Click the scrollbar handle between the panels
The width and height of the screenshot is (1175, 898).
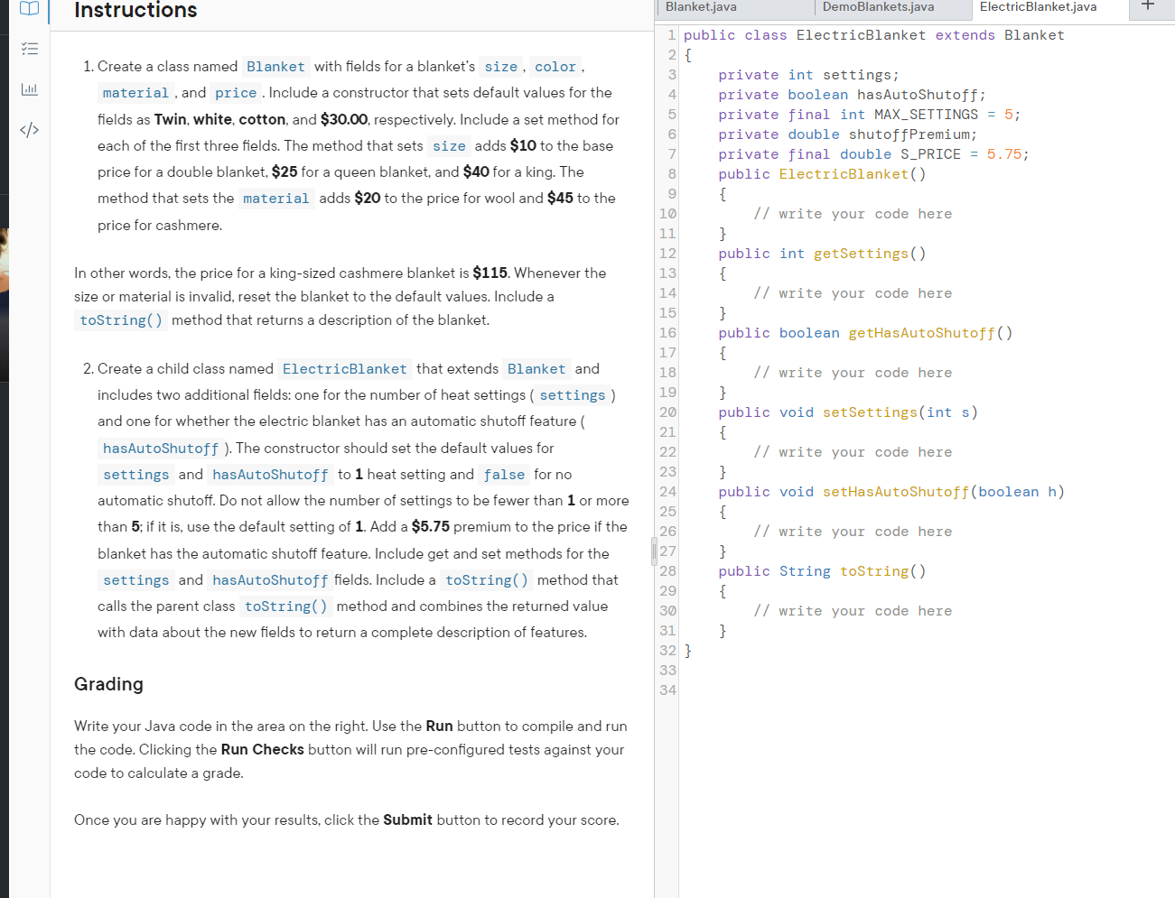coord(652,551)
